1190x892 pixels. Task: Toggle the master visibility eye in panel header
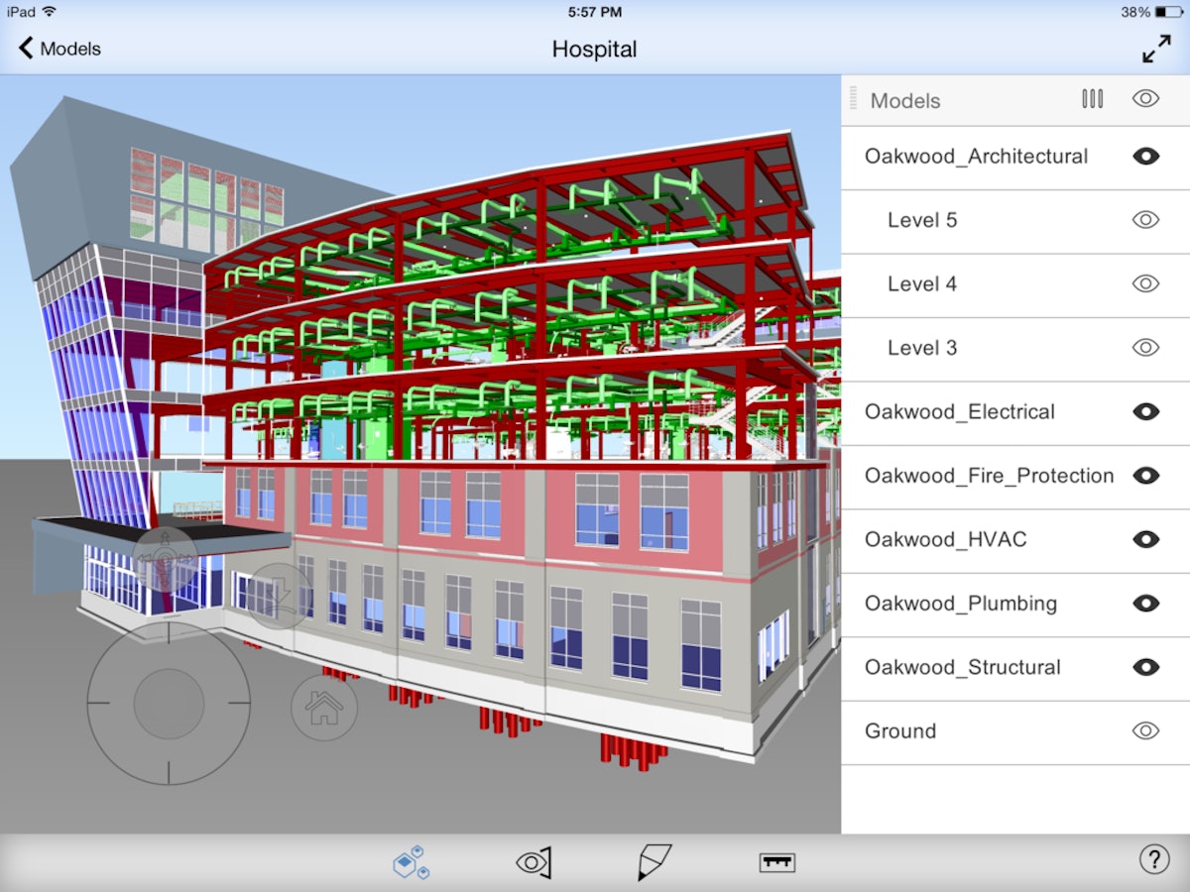pos(1145,99)
